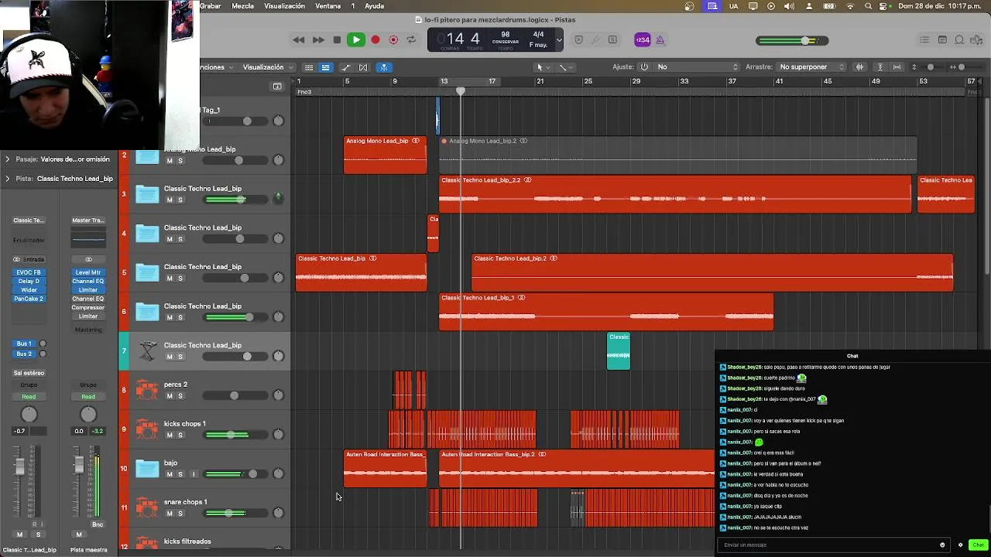
Task: Stop playback with the stop button
Action: (337, 39)
